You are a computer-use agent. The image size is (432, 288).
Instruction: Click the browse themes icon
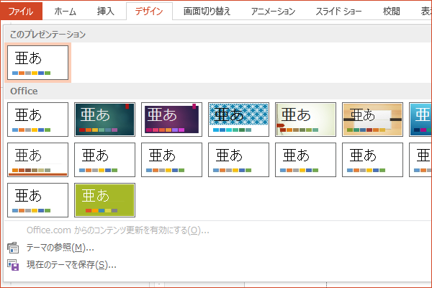[x=13, y=248]
